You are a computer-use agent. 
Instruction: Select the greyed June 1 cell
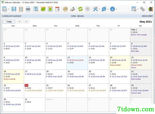point(56,104)
